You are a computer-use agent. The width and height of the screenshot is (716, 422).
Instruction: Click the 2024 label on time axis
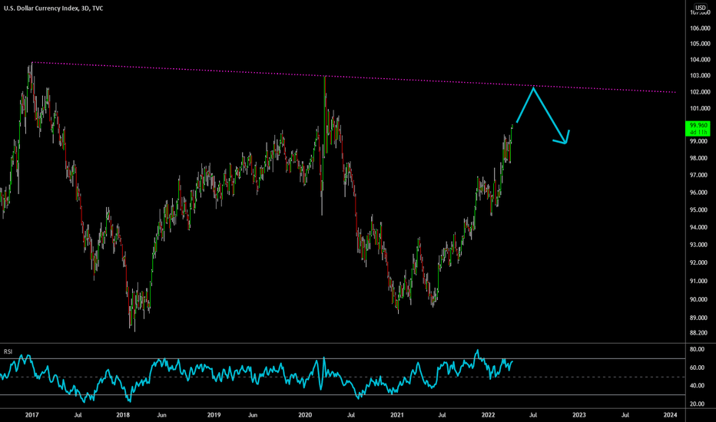[671, 414]
